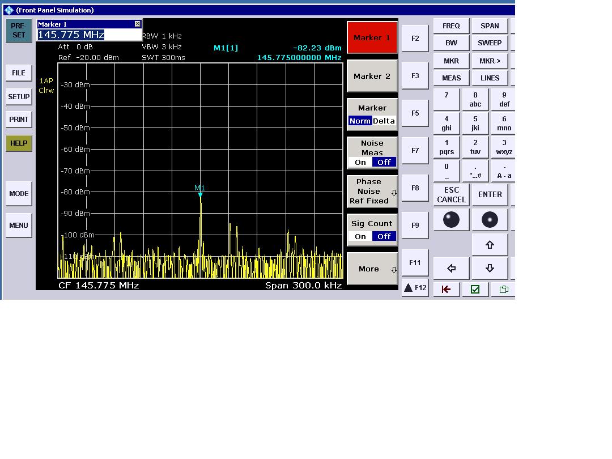Viewport: 612px width, 459px height.
Task: Open Phase Noise Ref Fixed submenu
Action: tap(372, 192)
